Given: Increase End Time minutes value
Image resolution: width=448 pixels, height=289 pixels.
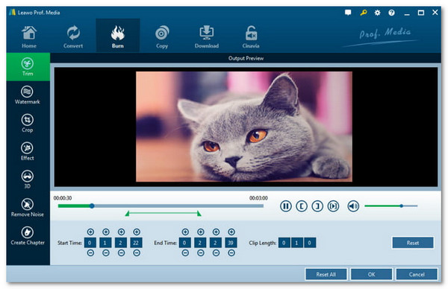Looking at the screenshot, I should click(201, 232).
